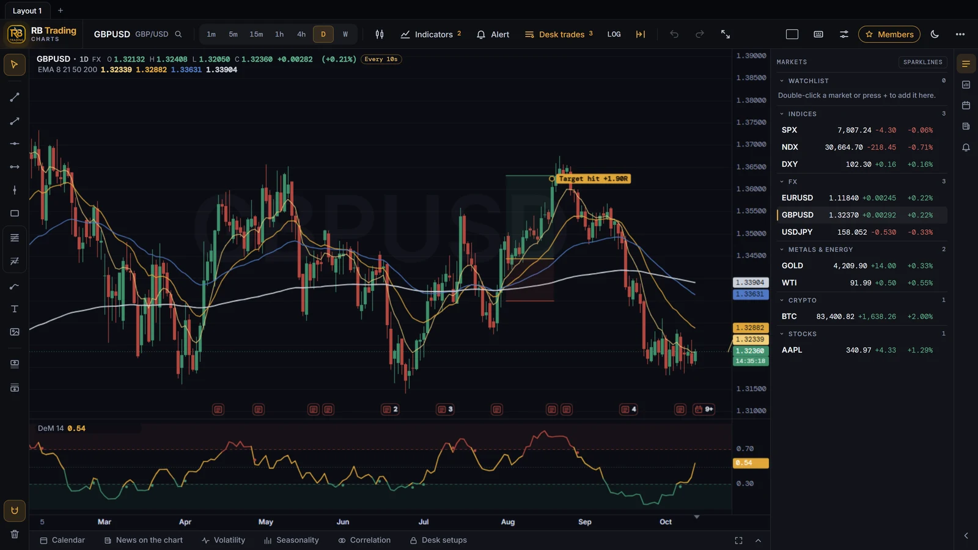
Task: Open the Volatility tab
Action: (x=224, y=540)
